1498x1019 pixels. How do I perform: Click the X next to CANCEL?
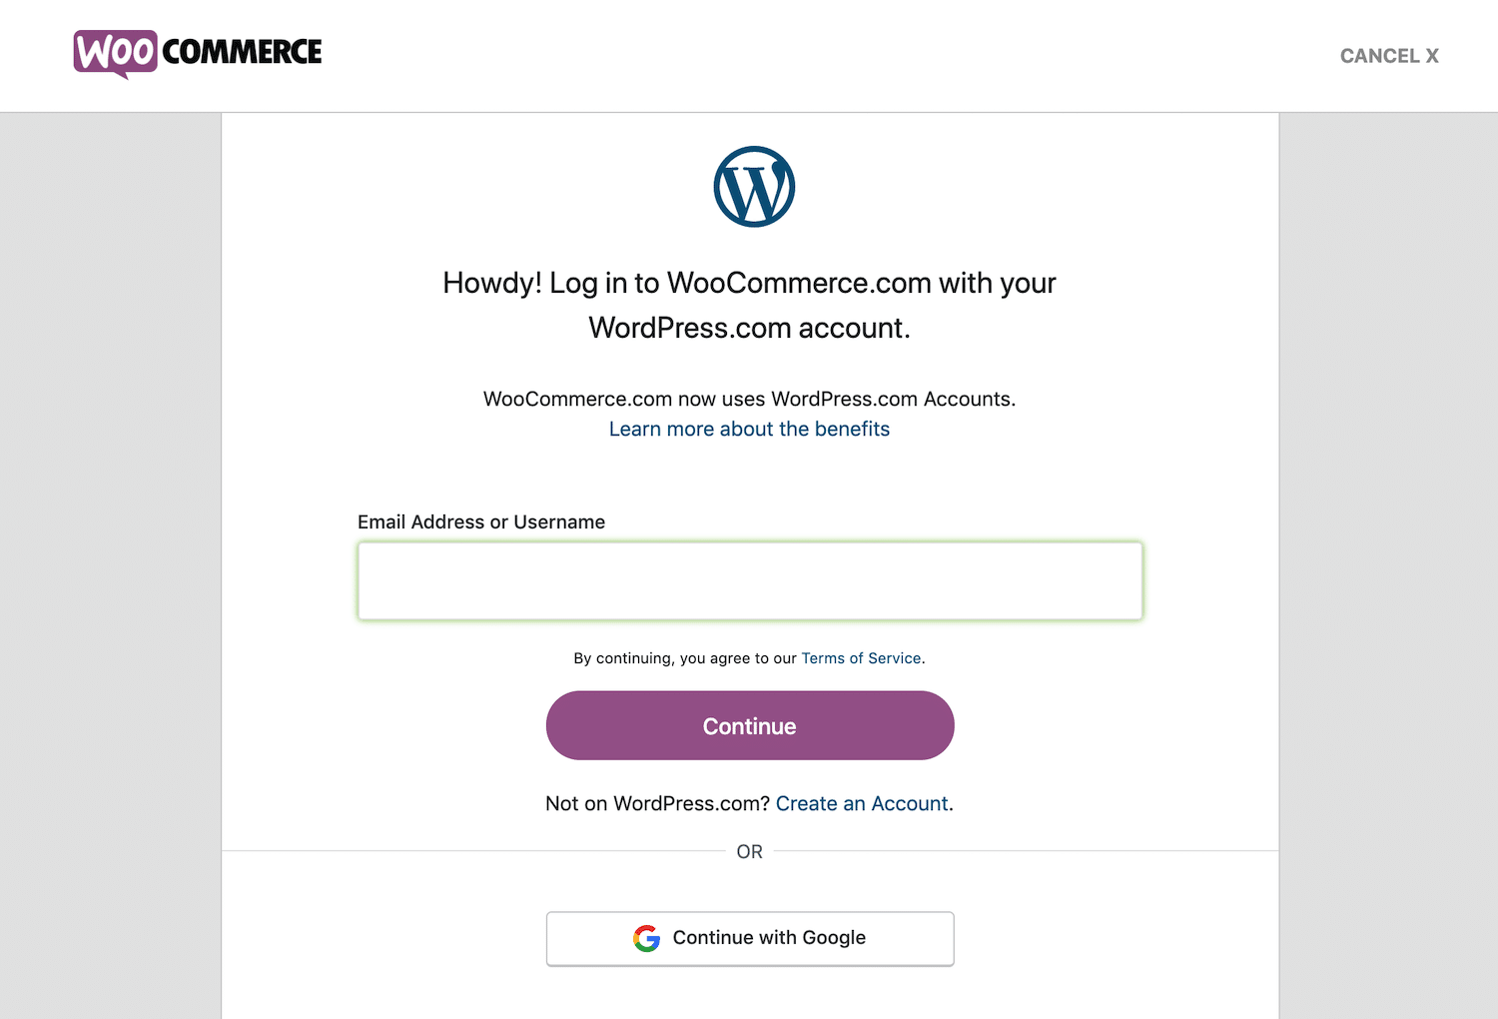tap(1432, 56)
